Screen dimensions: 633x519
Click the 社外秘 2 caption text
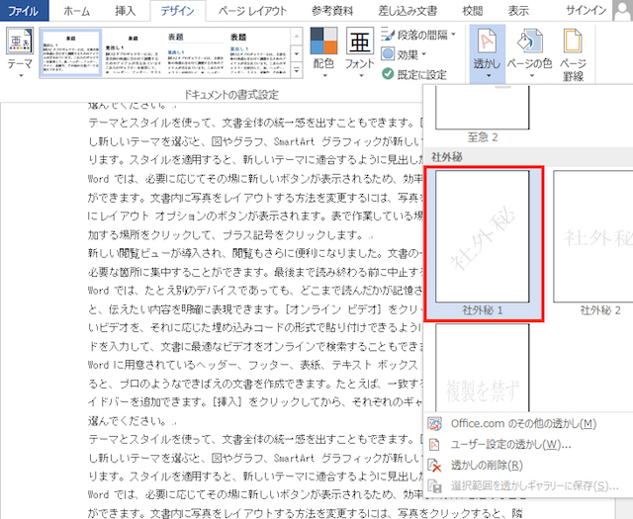[x=600, y=310]
